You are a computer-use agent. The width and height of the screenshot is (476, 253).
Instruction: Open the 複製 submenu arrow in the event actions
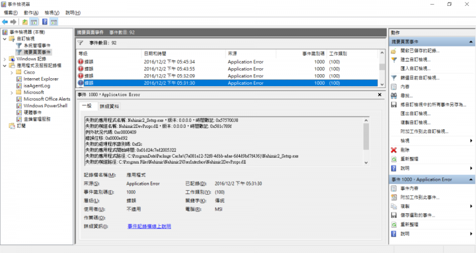pos(471,207)
